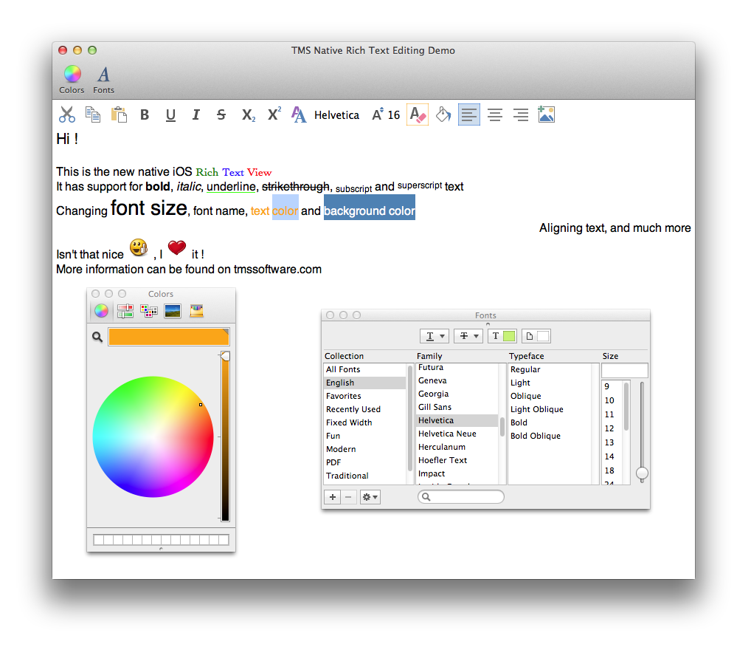
Task: Click the Paste clipboard icon
Action: [x=119, y=114]
